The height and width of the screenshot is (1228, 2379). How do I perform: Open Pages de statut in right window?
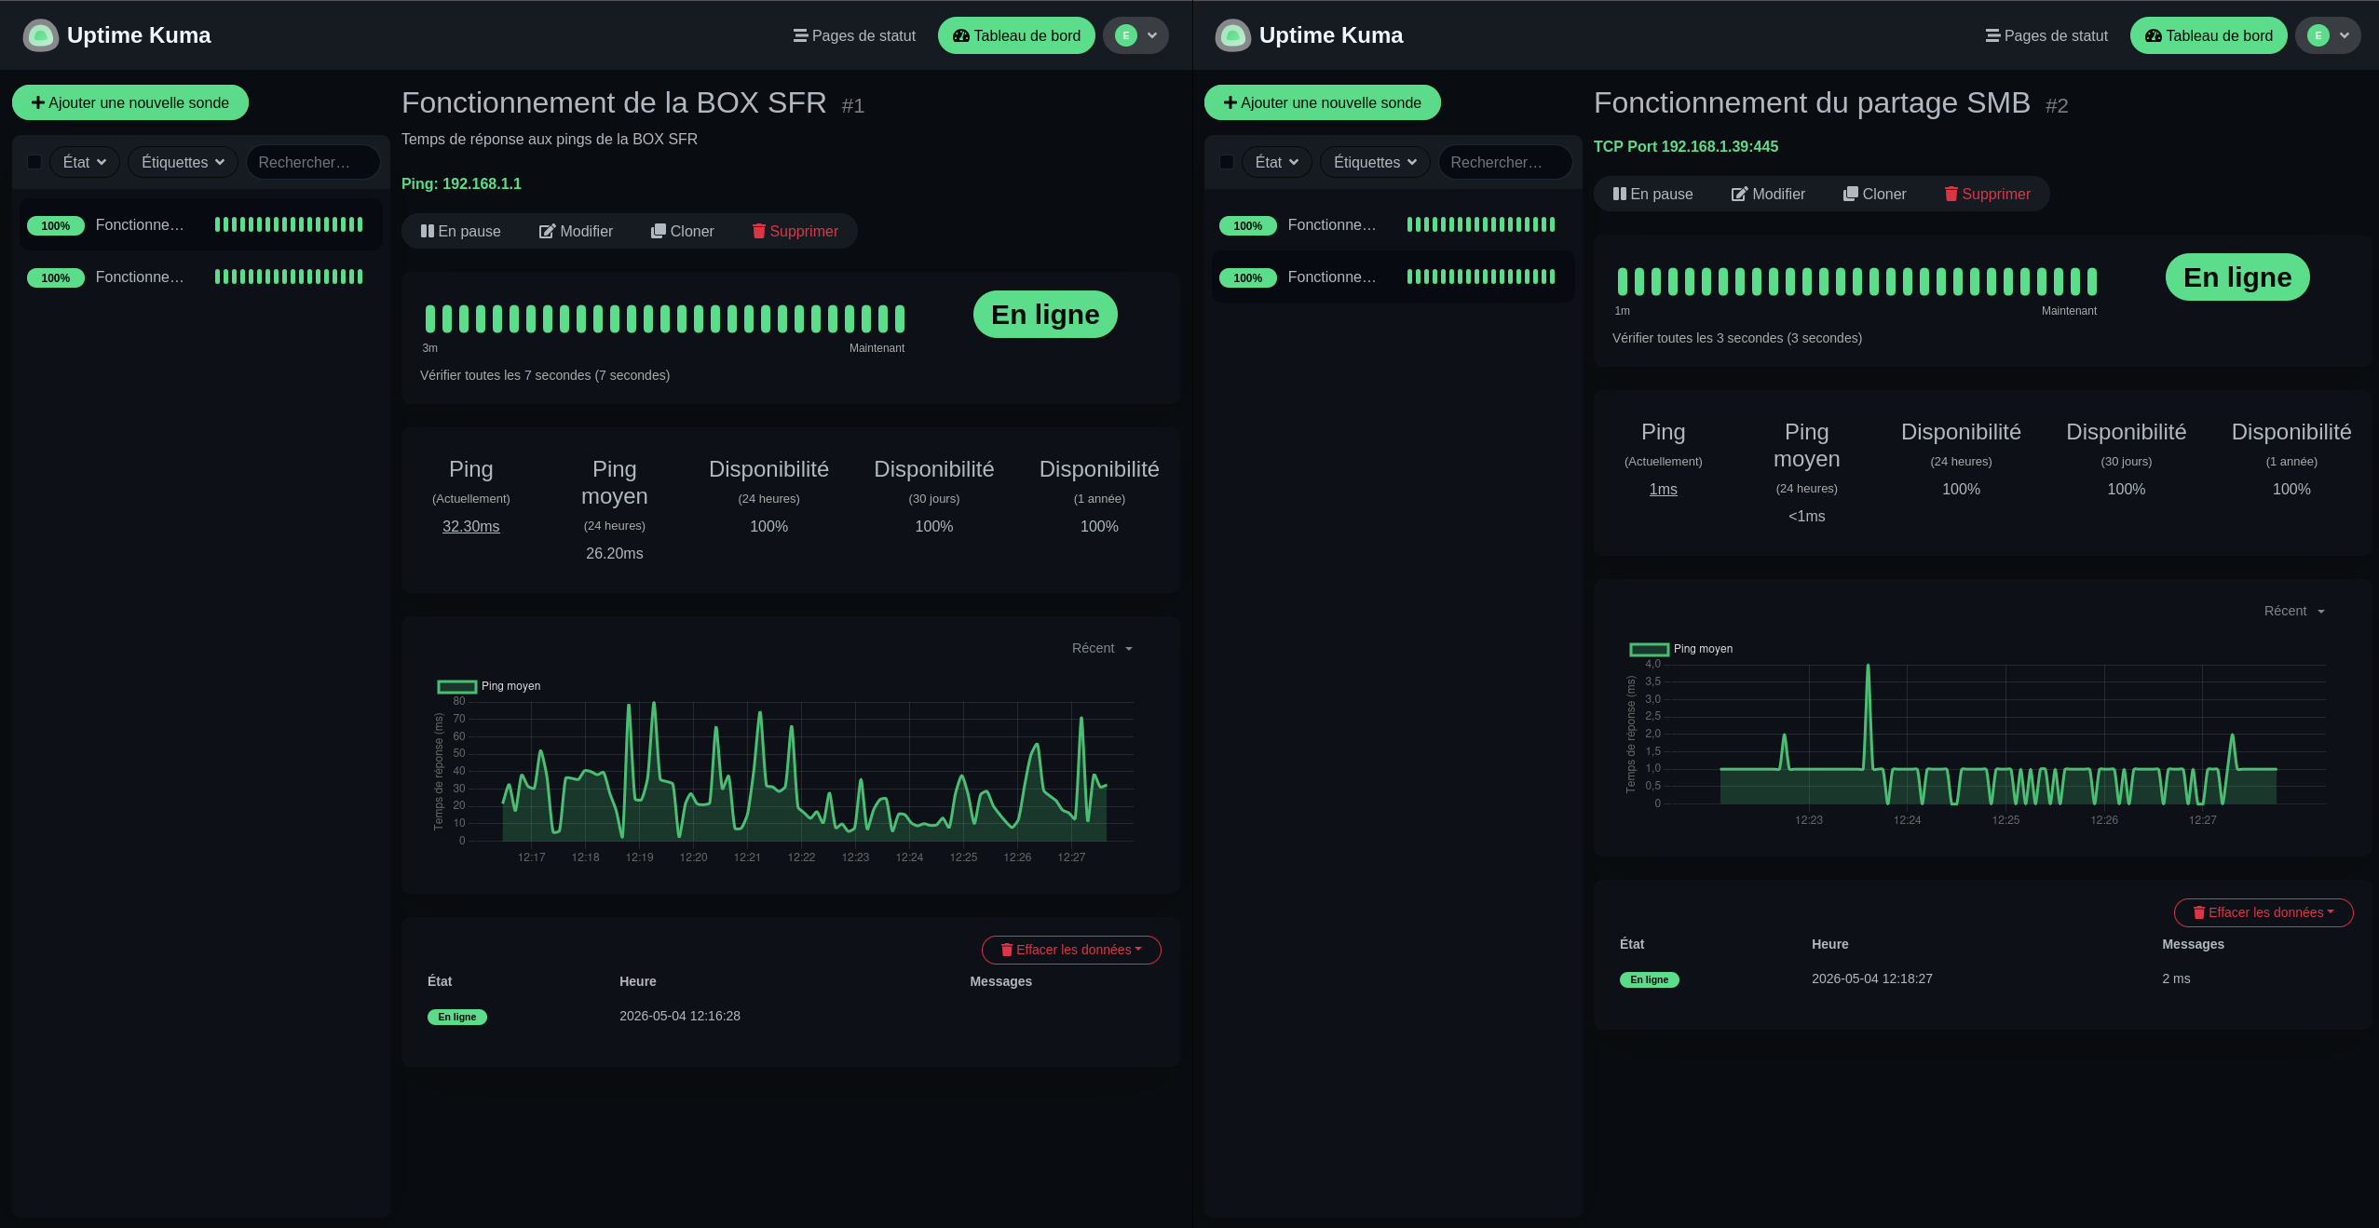click(x=2046, y=35)
